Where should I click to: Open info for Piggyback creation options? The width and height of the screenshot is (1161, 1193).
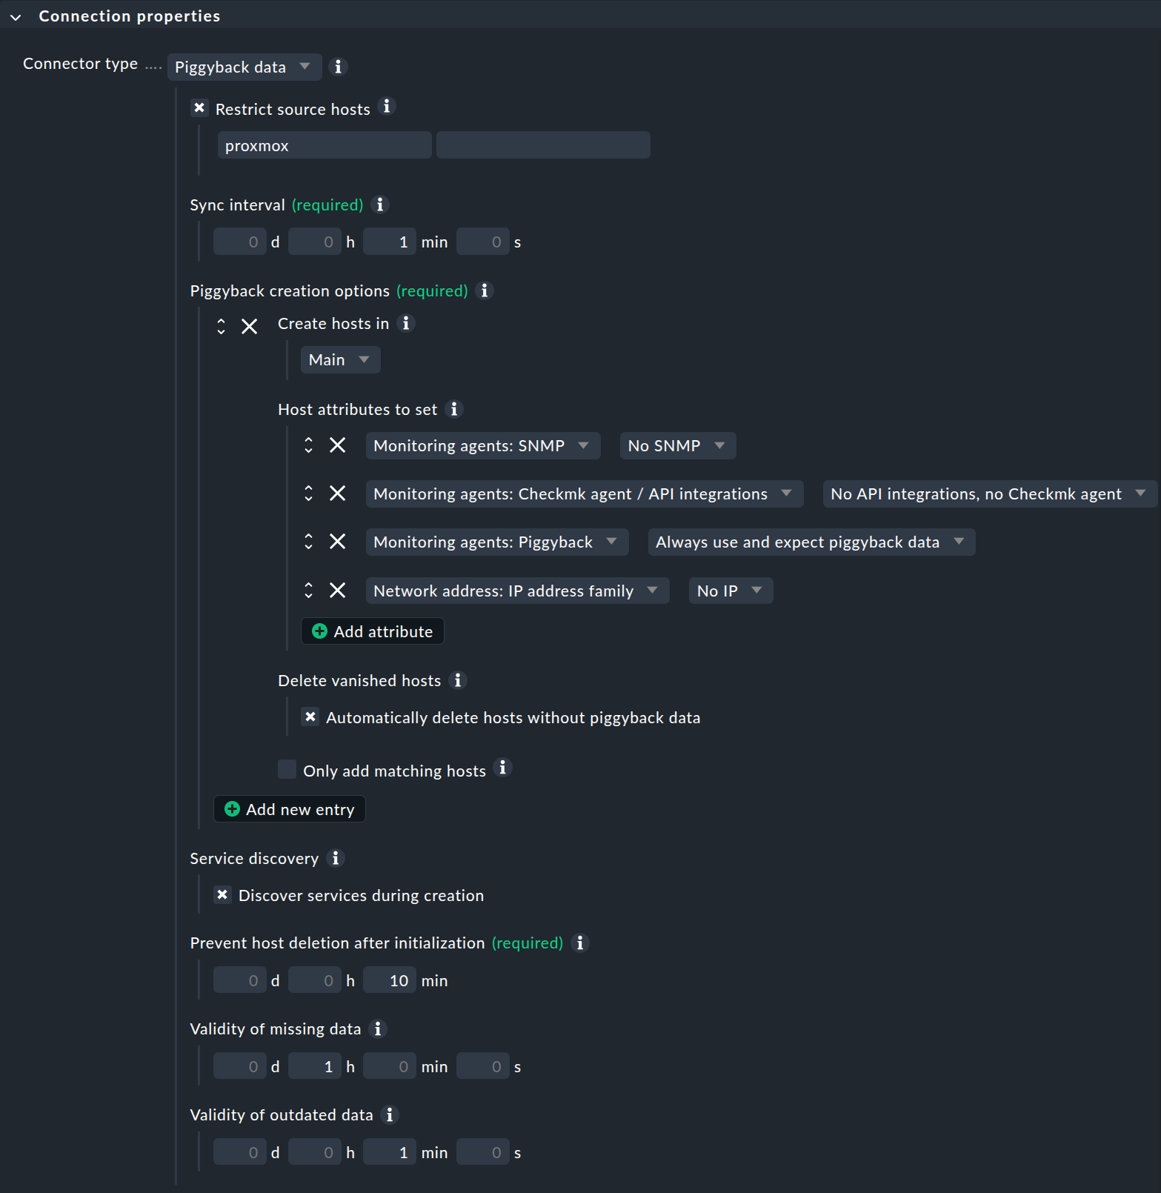coord(485,290)
